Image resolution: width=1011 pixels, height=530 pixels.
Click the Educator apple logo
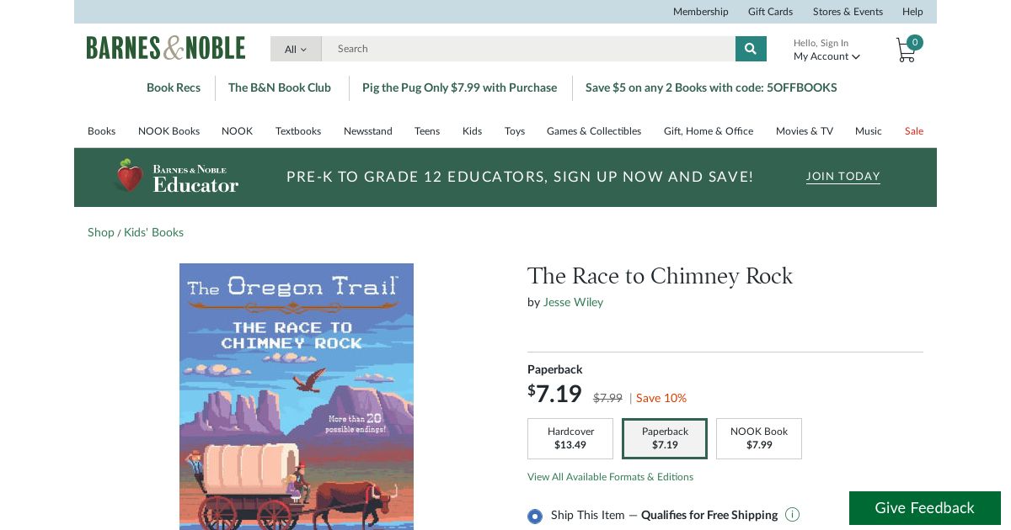129,176
